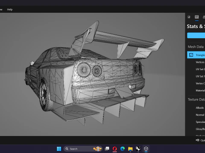Image resolution: width=205 pixels, height=153 pixels.
Task: Open the Windows Start menu
Action: (x=59, y=149)
